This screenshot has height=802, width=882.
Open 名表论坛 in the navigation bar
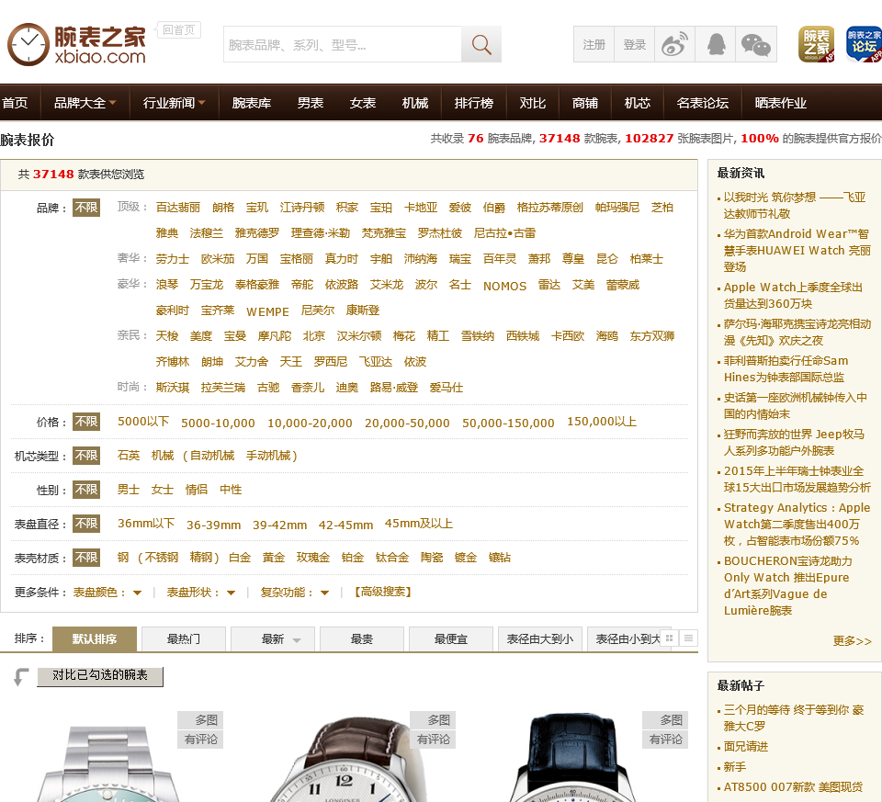click(x=703, y=103)
